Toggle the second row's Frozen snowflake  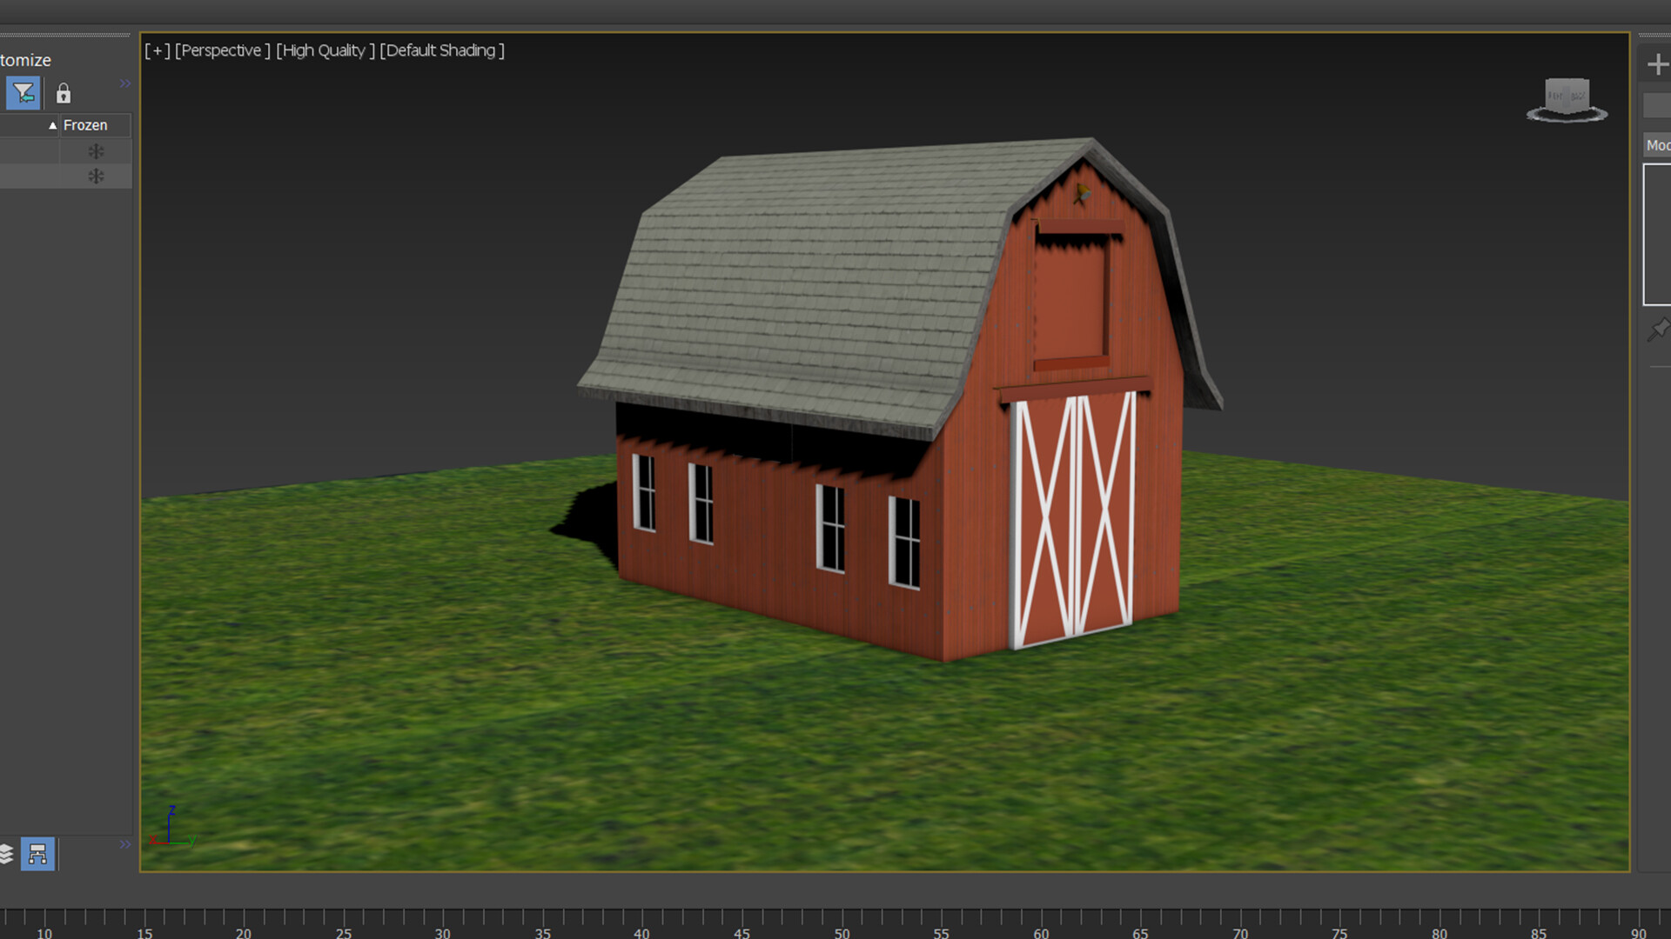96,176
